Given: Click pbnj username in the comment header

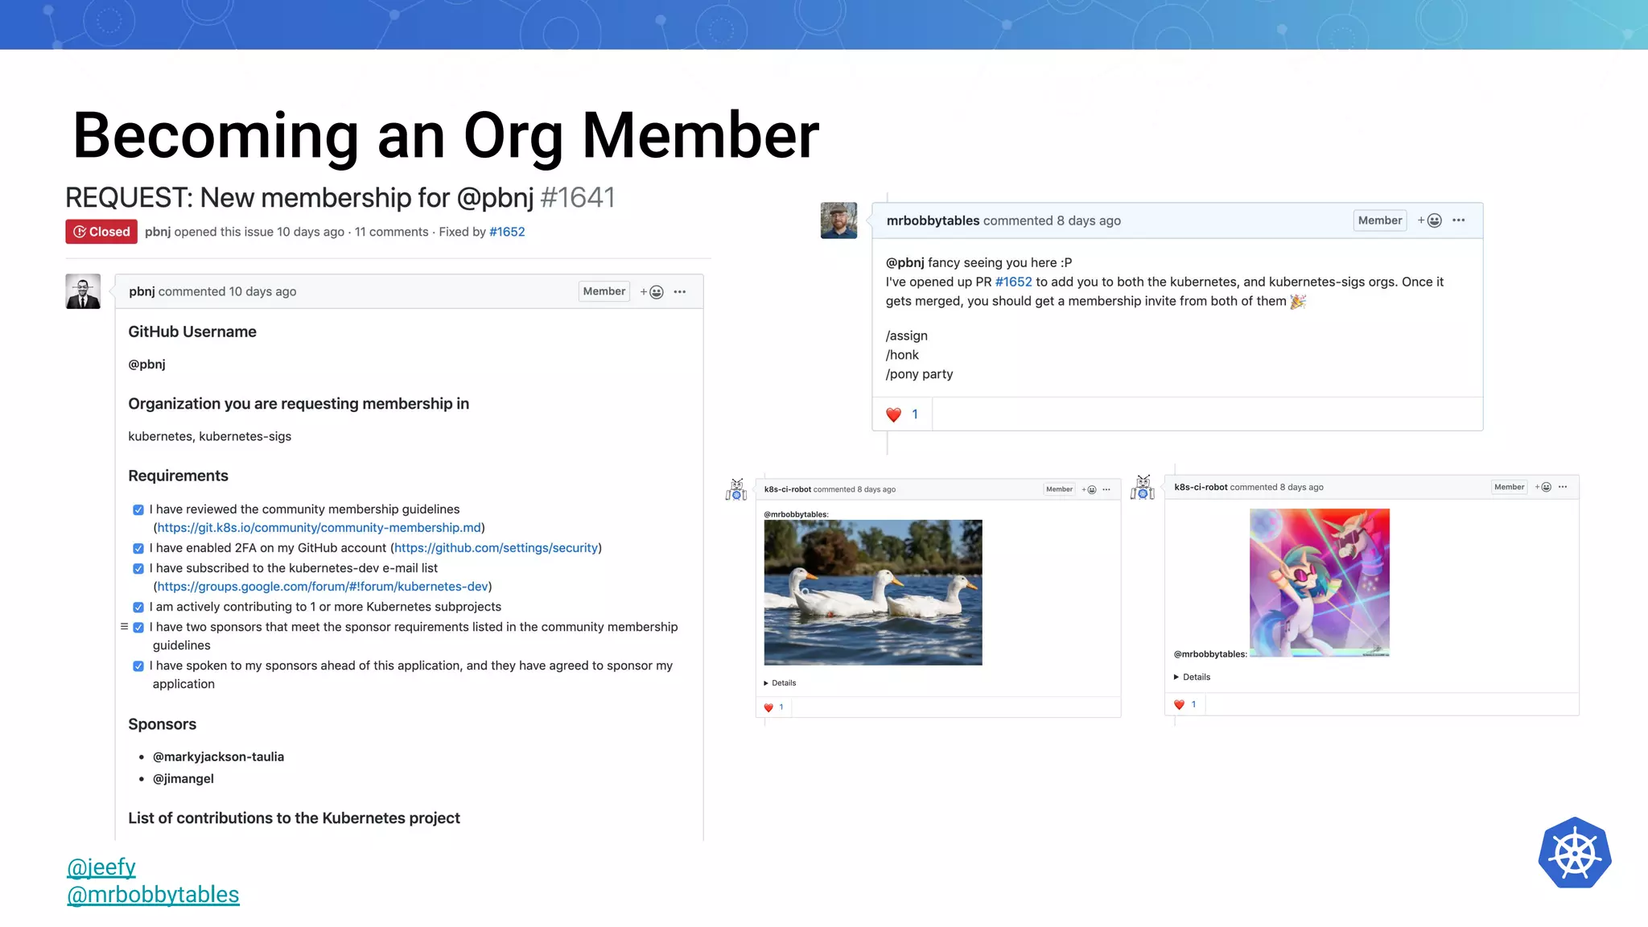Looking at the screenshot, I should coord(142,291).
